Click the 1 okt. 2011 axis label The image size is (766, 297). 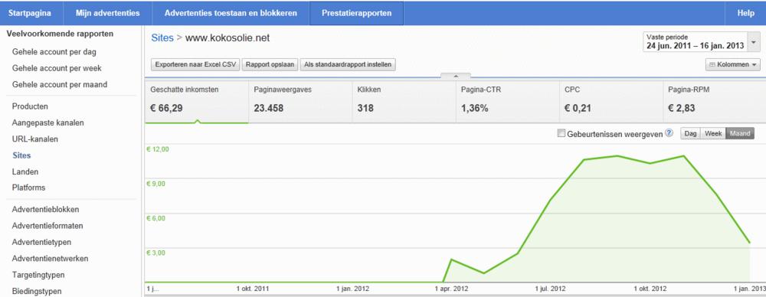point(253,289)
